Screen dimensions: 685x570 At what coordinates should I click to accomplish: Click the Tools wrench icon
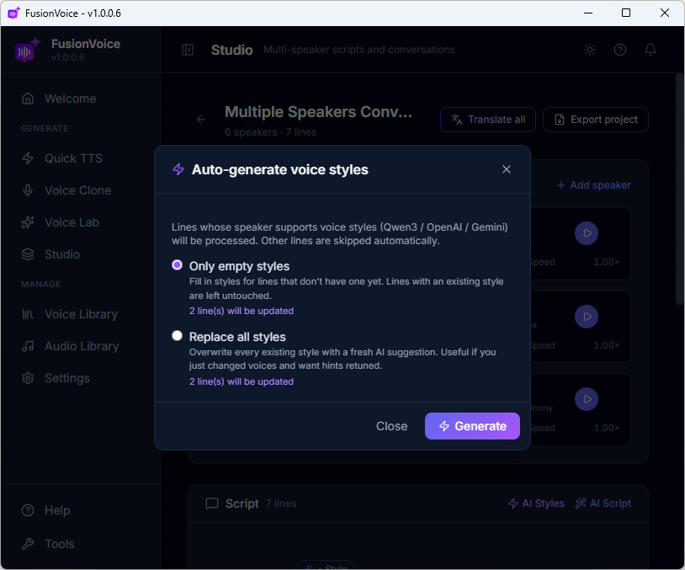28,544
